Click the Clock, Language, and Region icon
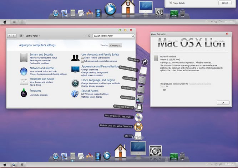The height and width of the screenshot is (168, 238). [75, 83]
